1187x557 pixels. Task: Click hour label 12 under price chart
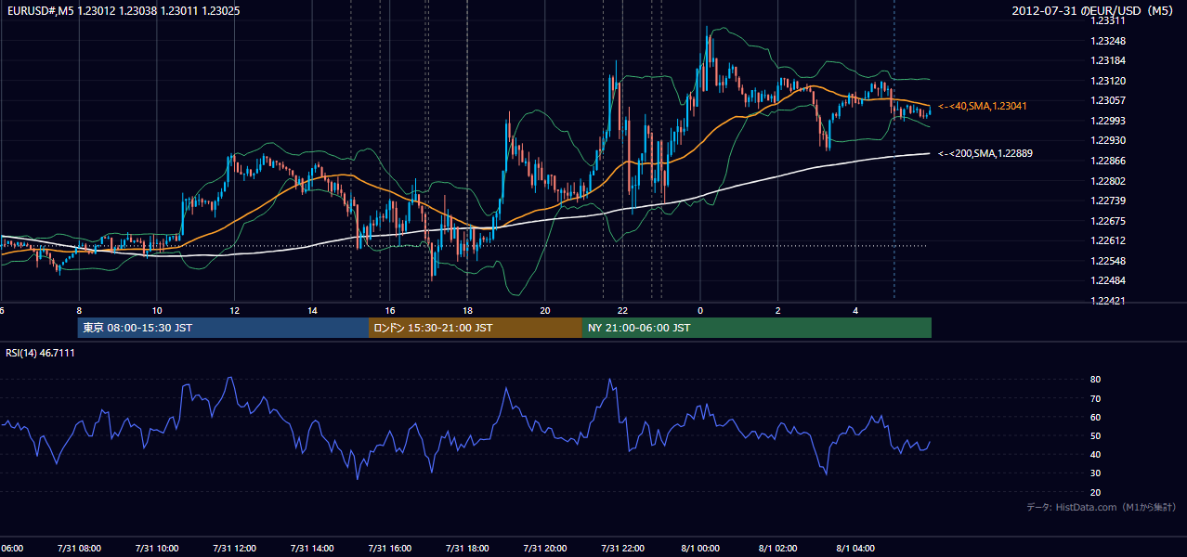pyautogui.click(x=235, y=310)
